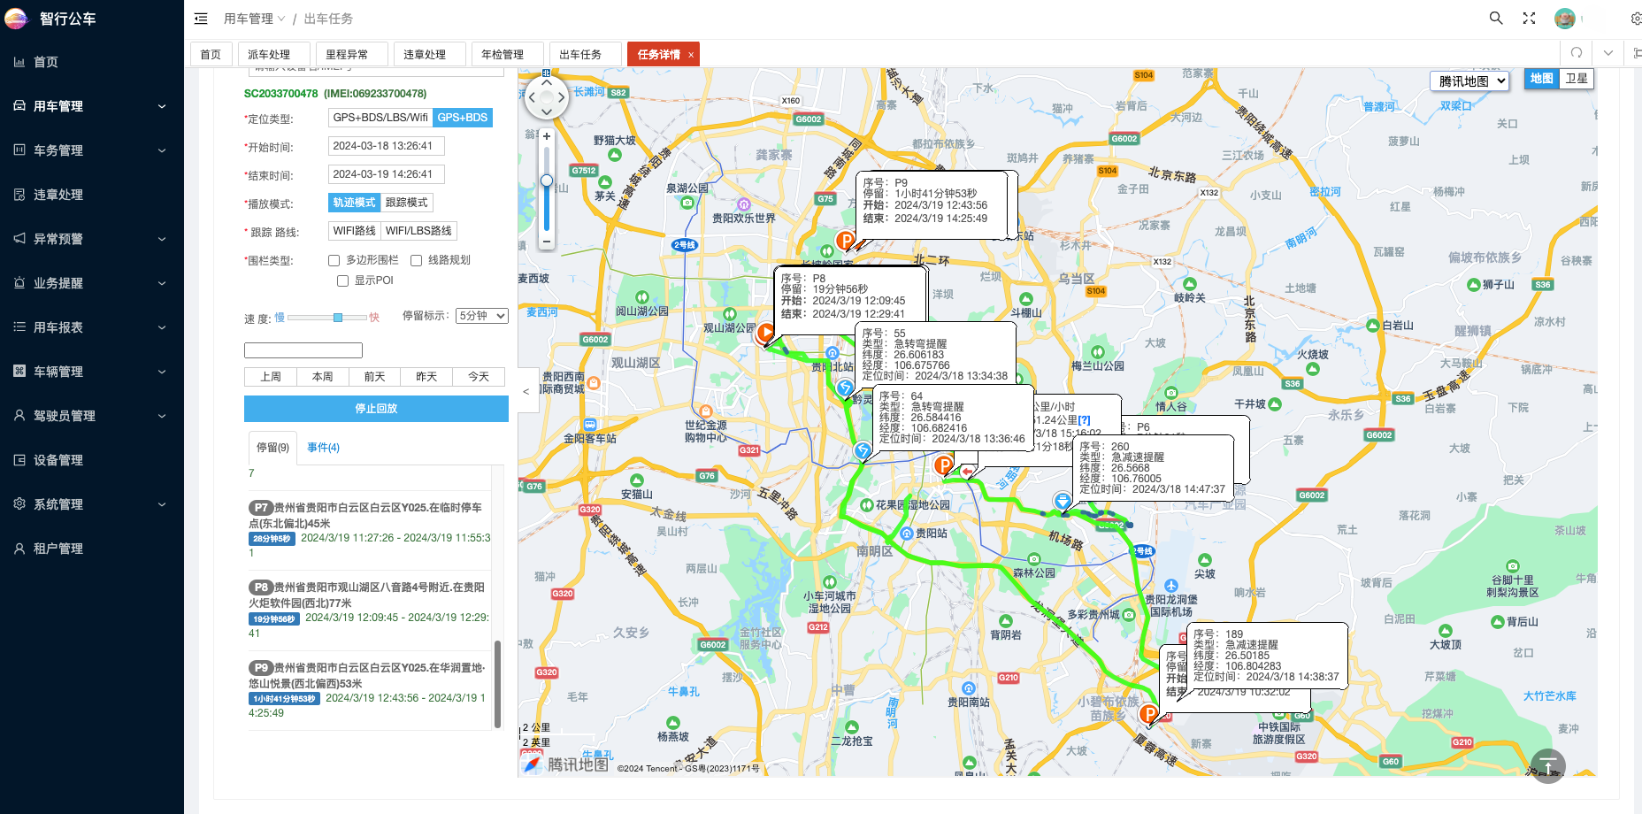Select 轨迹模式 playback mode

coord(355,203)
